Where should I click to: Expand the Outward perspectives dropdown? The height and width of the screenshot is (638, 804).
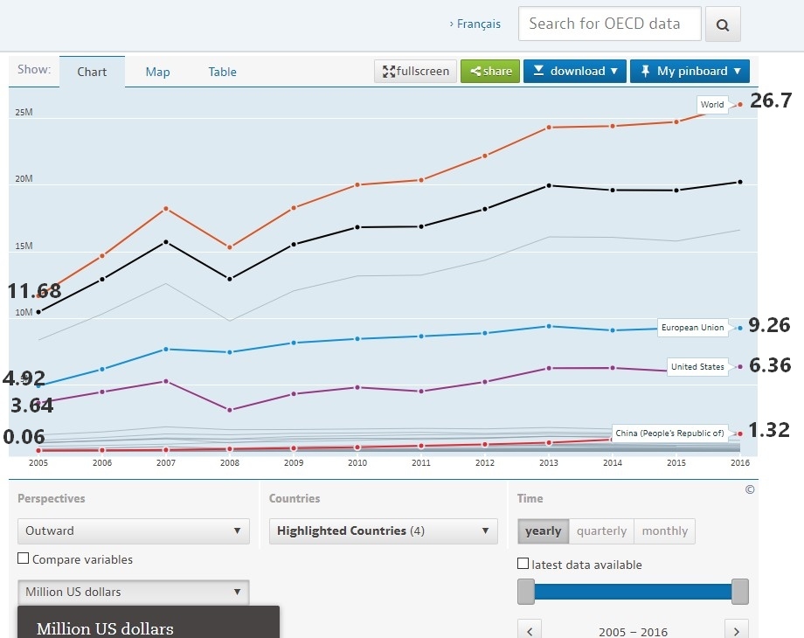click(x=133, y=531)
